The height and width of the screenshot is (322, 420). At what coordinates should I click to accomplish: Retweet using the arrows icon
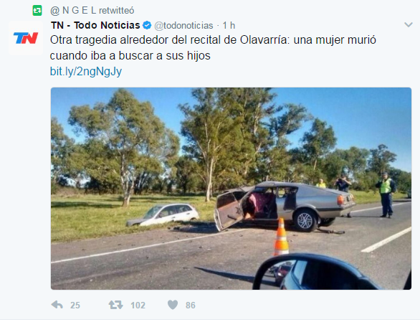click(115, 305)
